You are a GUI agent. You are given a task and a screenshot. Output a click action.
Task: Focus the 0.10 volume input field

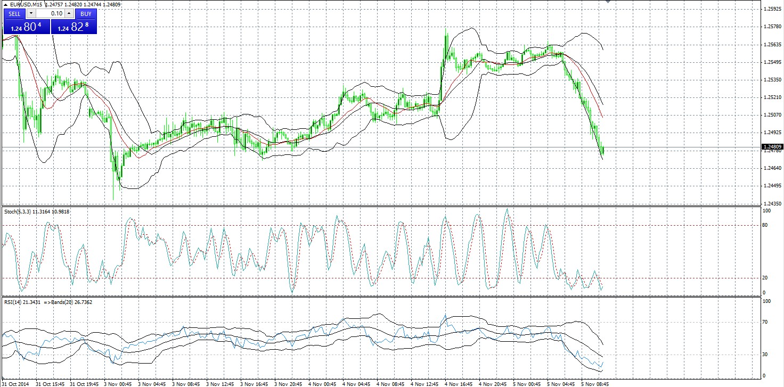click(51, 13)
